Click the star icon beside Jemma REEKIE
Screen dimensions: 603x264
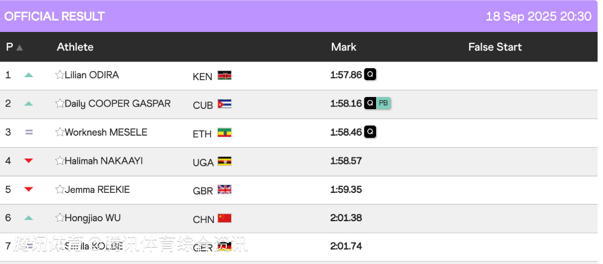60,189
